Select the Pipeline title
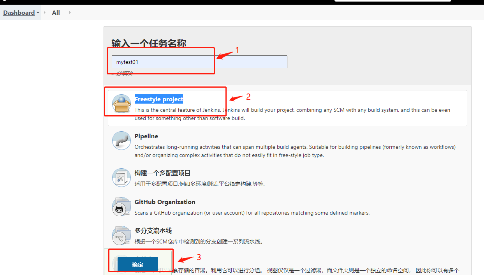This screenshot has height=275, width=484. click(146, 136)
